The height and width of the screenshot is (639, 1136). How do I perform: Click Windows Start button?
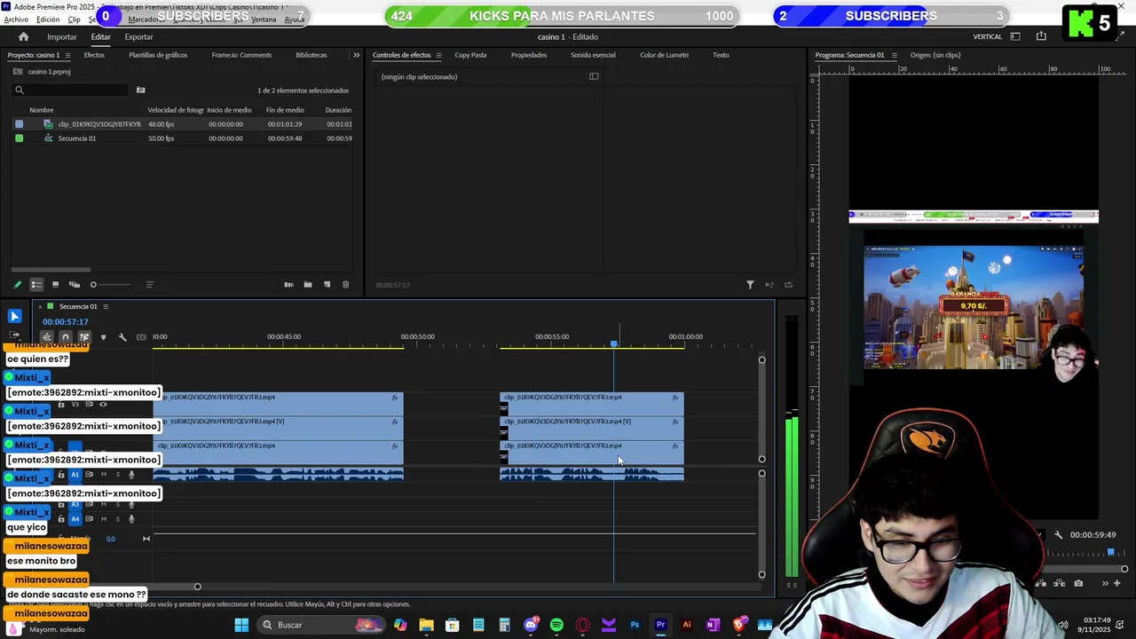pyautogui.click(x=241, y=625)
